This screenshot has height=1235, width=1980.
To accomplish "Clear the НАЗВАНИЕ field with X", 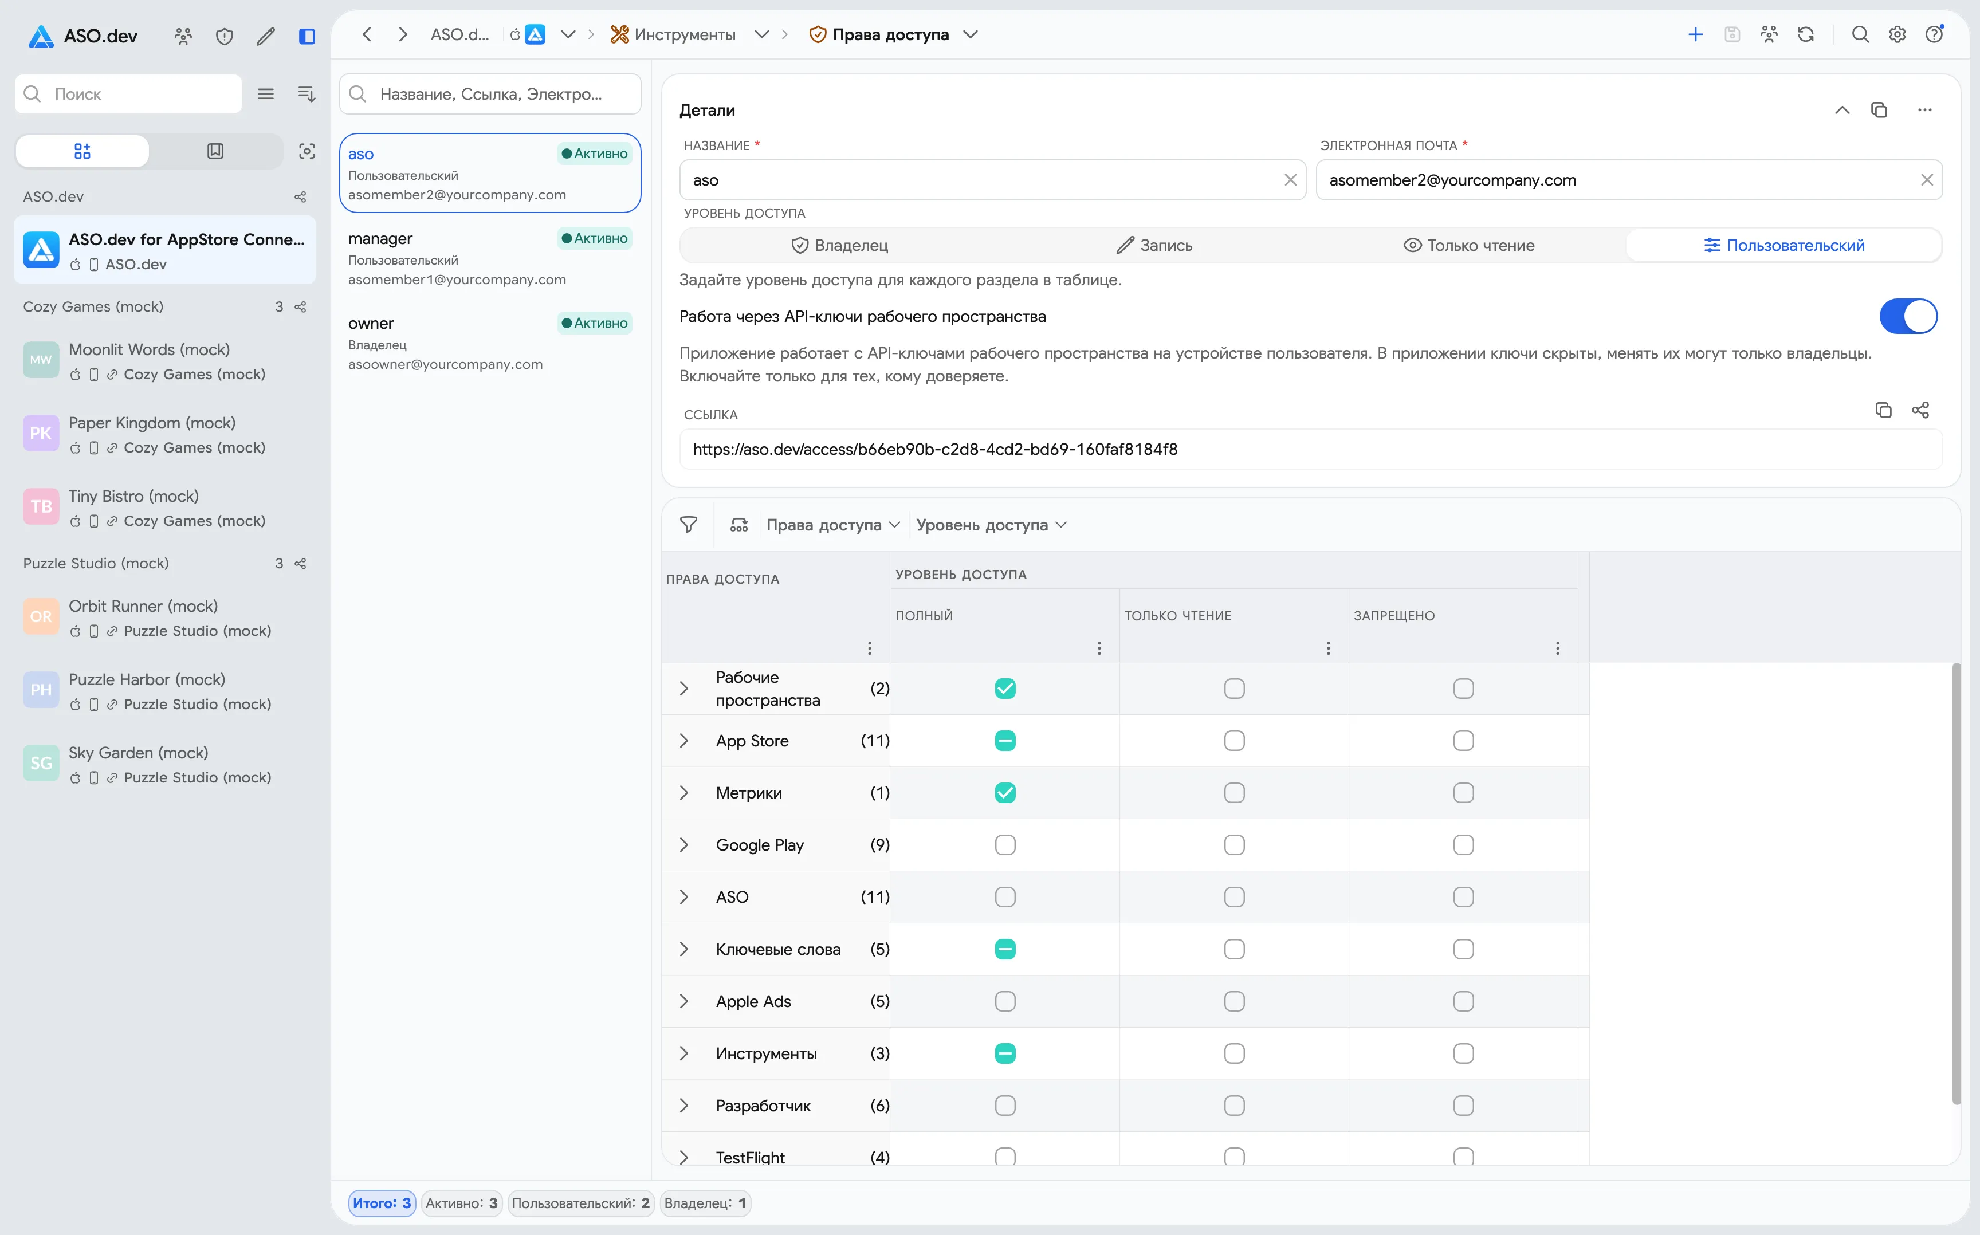I will [1290, 180].
